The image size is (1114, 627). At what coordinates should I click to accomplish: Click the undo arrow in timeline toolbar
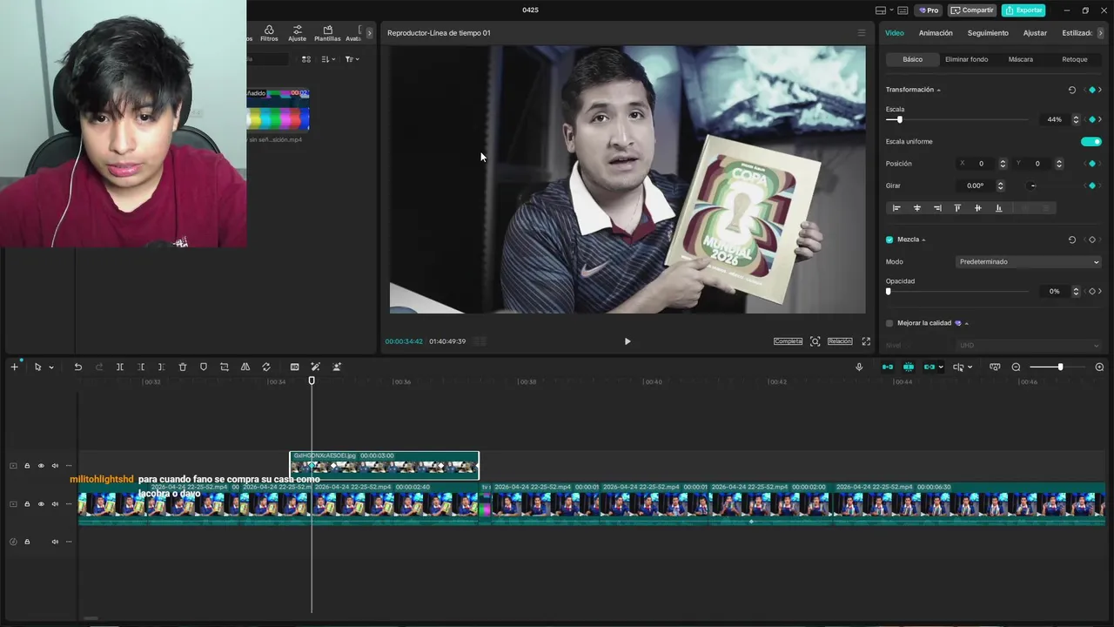click(x=77, y=367)
